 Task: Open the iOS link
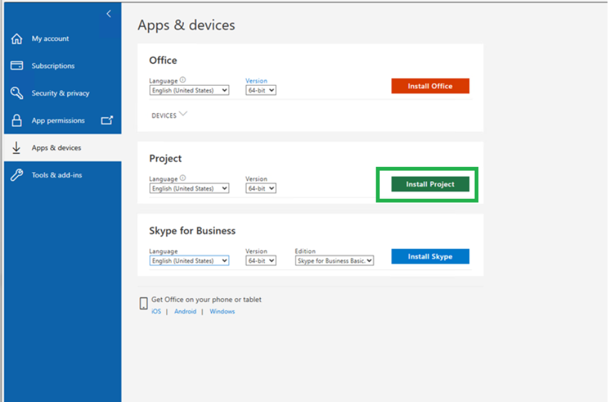(157, 311)
